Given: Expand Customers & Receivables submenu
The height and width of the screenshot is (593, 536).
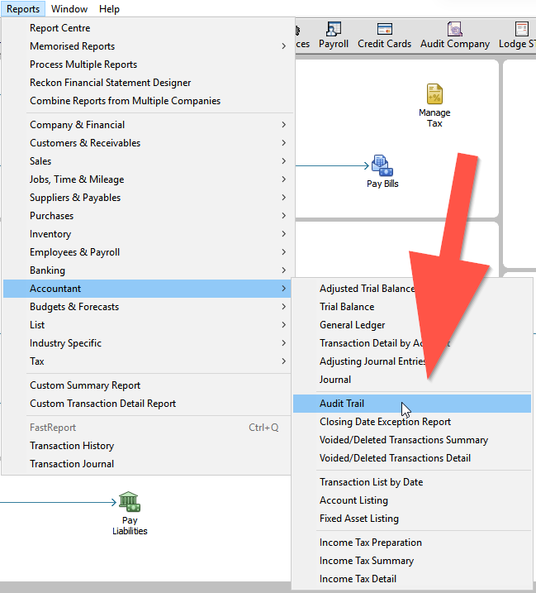Looking at the screenshot, I should pos(147,143).
